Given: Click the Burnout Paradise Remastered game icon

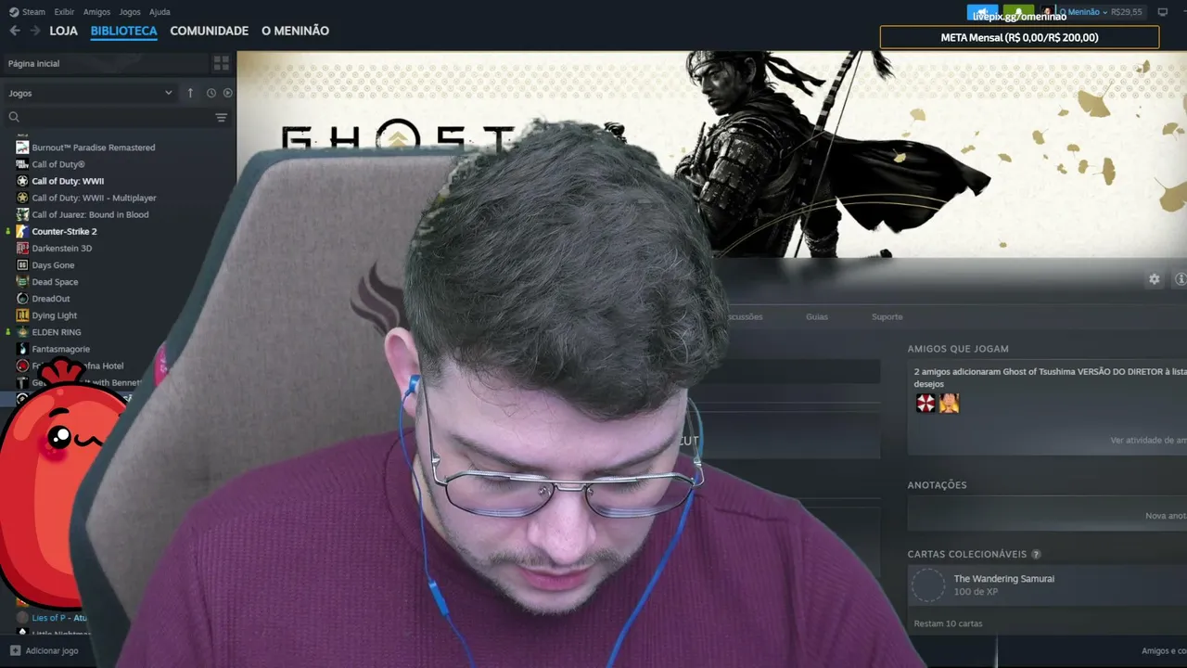Looking at the screenshot, I should pyautogui.click(x=22, y=148).
